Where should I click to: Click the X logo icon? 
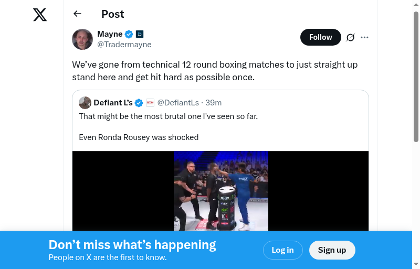click(40, 15)
